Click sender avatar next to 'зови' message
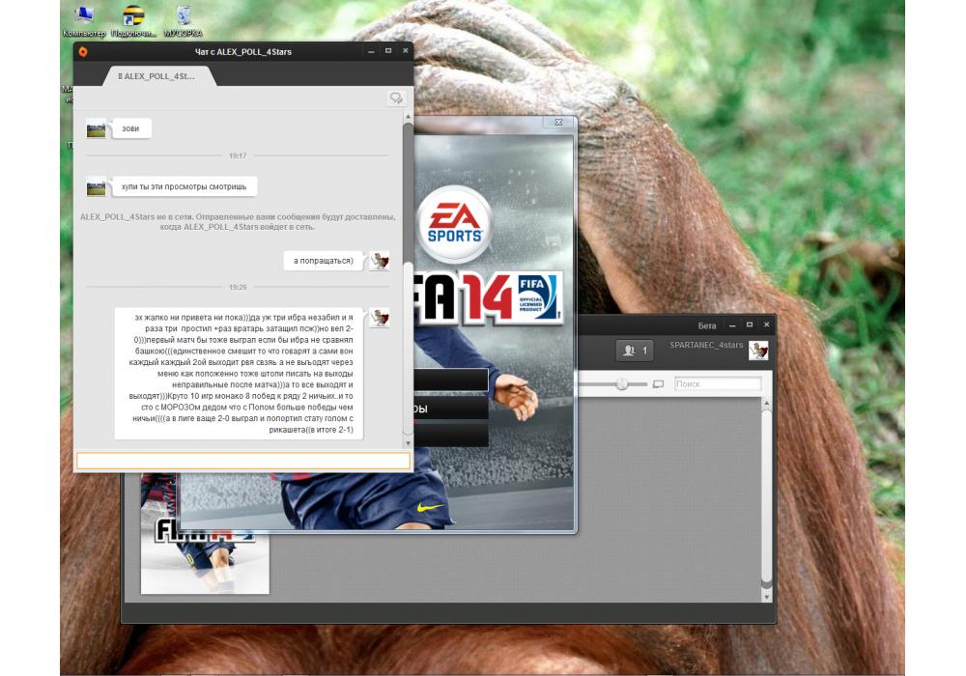 tap(96, 128)
